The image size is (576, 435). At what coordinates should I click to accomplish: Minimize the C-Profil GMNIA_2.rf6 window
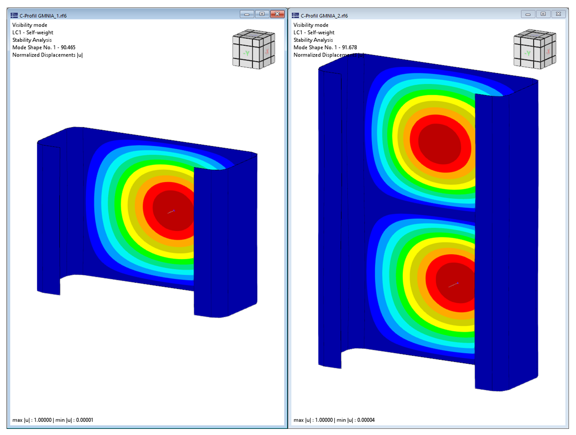[x=528, y=14]
